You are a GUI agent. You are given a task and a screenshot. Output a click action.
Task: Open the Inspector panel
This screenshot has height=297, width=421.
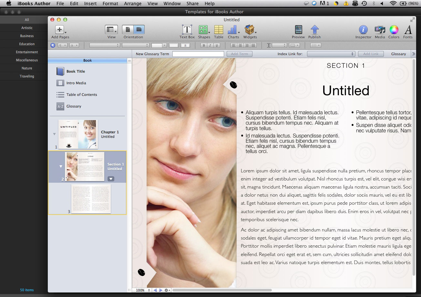click(363, 32)
